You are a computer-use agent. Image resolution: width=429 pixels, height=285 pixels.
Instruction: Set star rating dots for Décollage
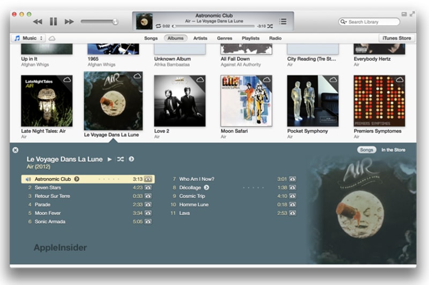point(253,188)
